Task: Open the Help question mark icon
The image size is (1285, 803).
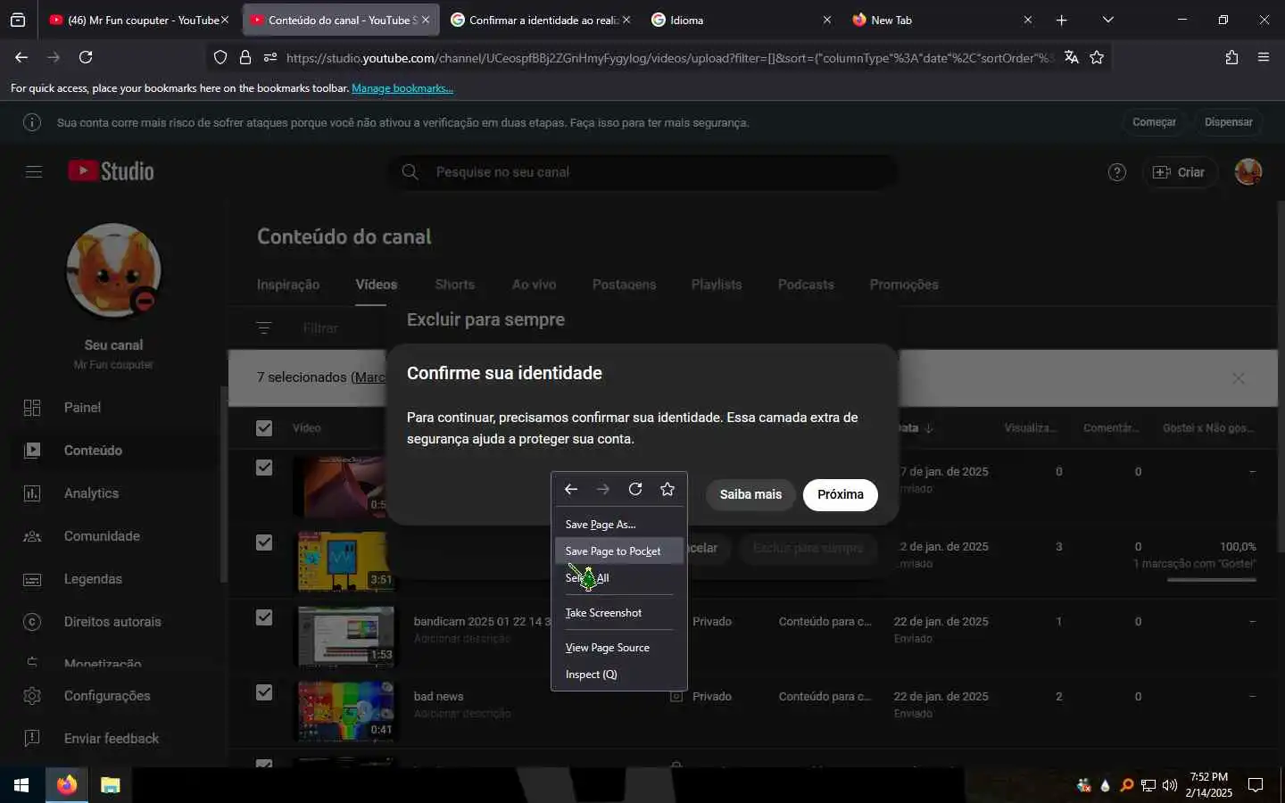Action: tap(1116, 172)
